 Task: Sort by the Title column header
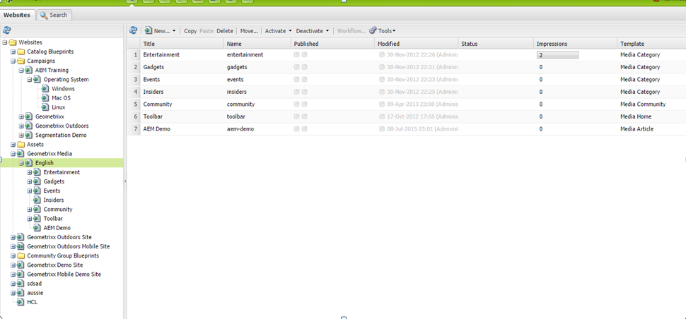182,44
